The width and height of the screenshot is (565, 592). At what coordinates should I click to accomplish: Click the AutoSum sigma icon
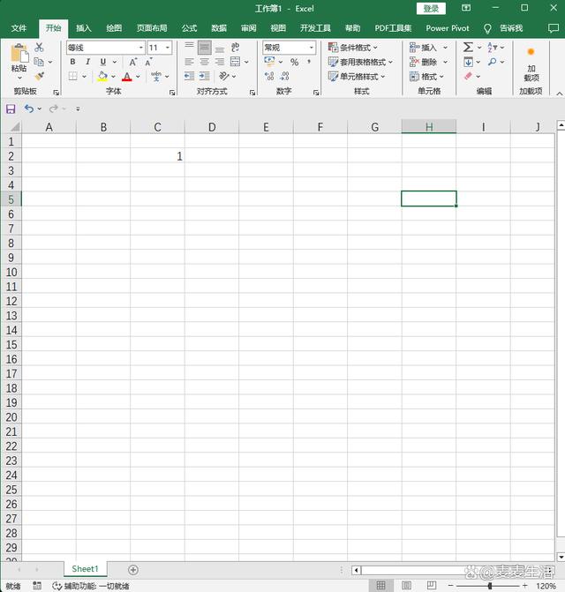pos(468,48)
